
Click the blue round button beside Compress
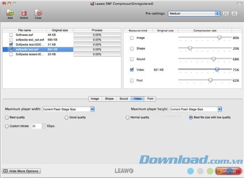click(x=190, y=171)
